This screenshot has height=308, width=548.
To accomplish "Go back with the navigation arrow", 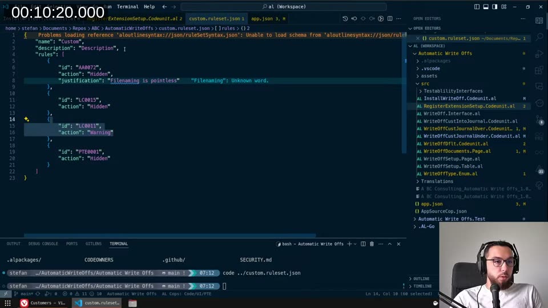I will pyautogui.click(x=164, y=7).
